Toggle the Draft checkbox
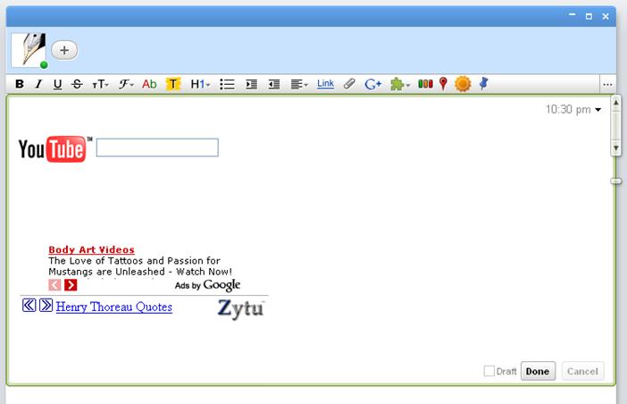The width and height of the screenshot is (627, 404). 489,371
